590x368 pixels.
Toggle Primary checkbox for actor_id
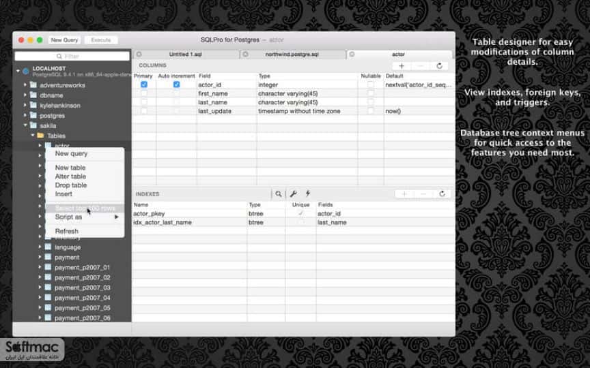(143, 85)
